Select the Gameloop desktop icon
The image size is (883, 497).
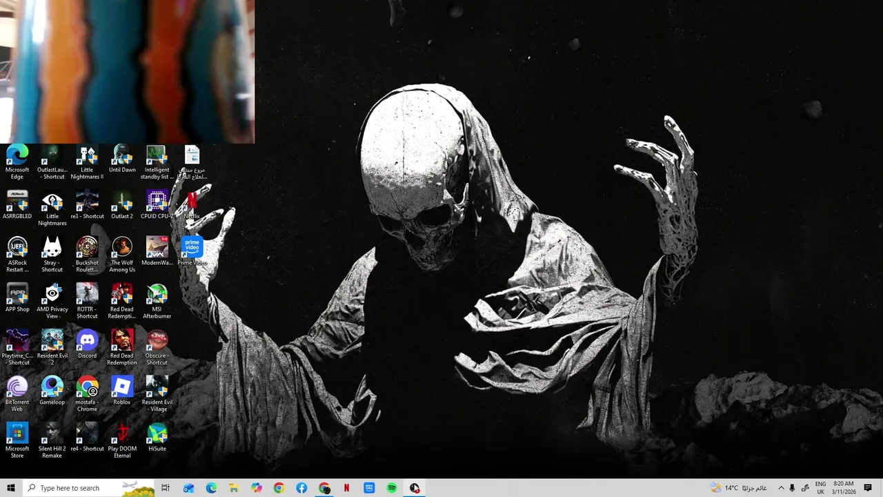click(x=52, y=391)
